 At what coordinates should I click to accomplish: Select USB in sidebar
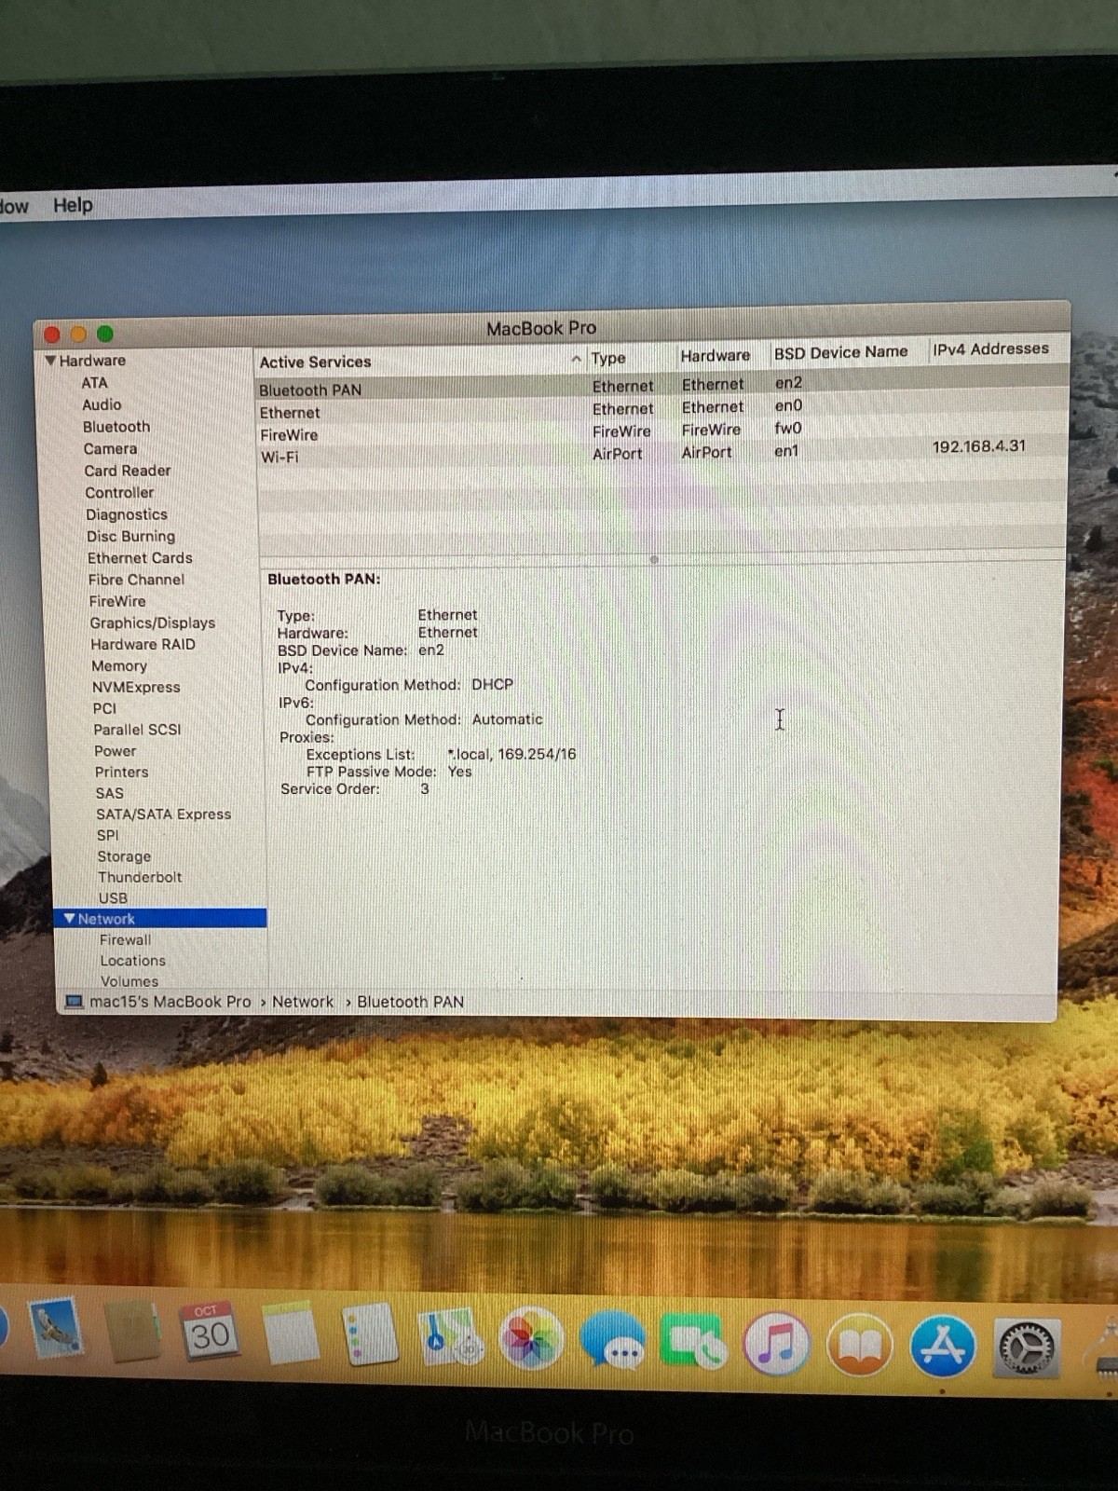point(113,898)
